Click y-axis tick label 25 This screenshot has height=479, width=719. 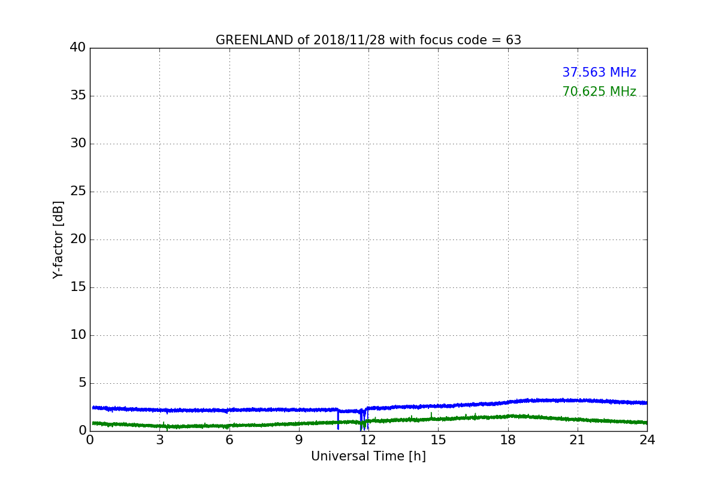78,191
